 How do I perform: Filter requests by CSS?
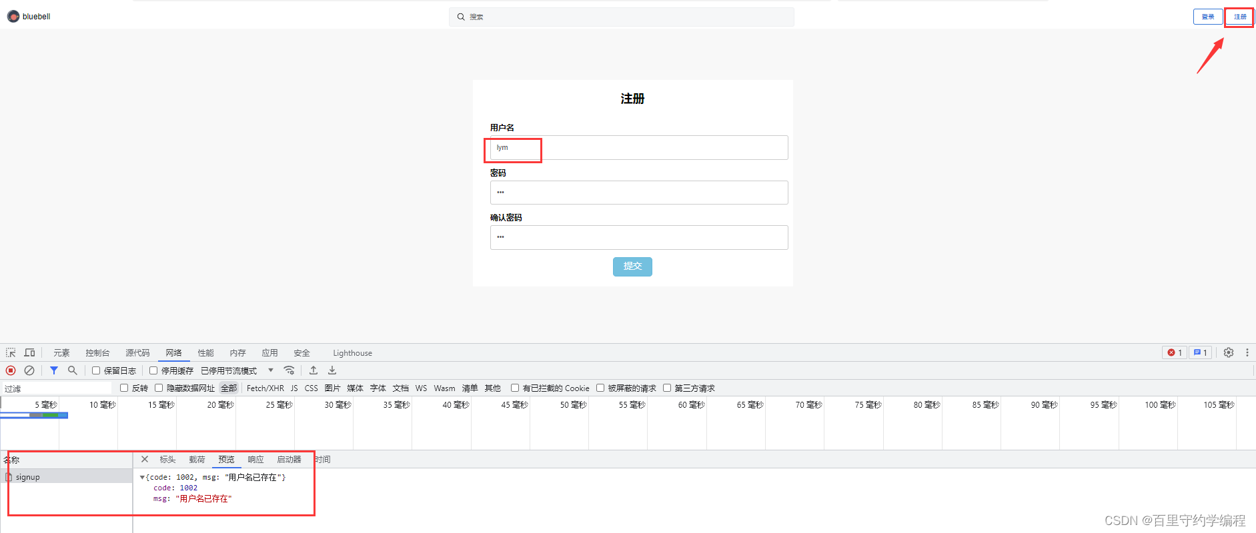point(311,388)
